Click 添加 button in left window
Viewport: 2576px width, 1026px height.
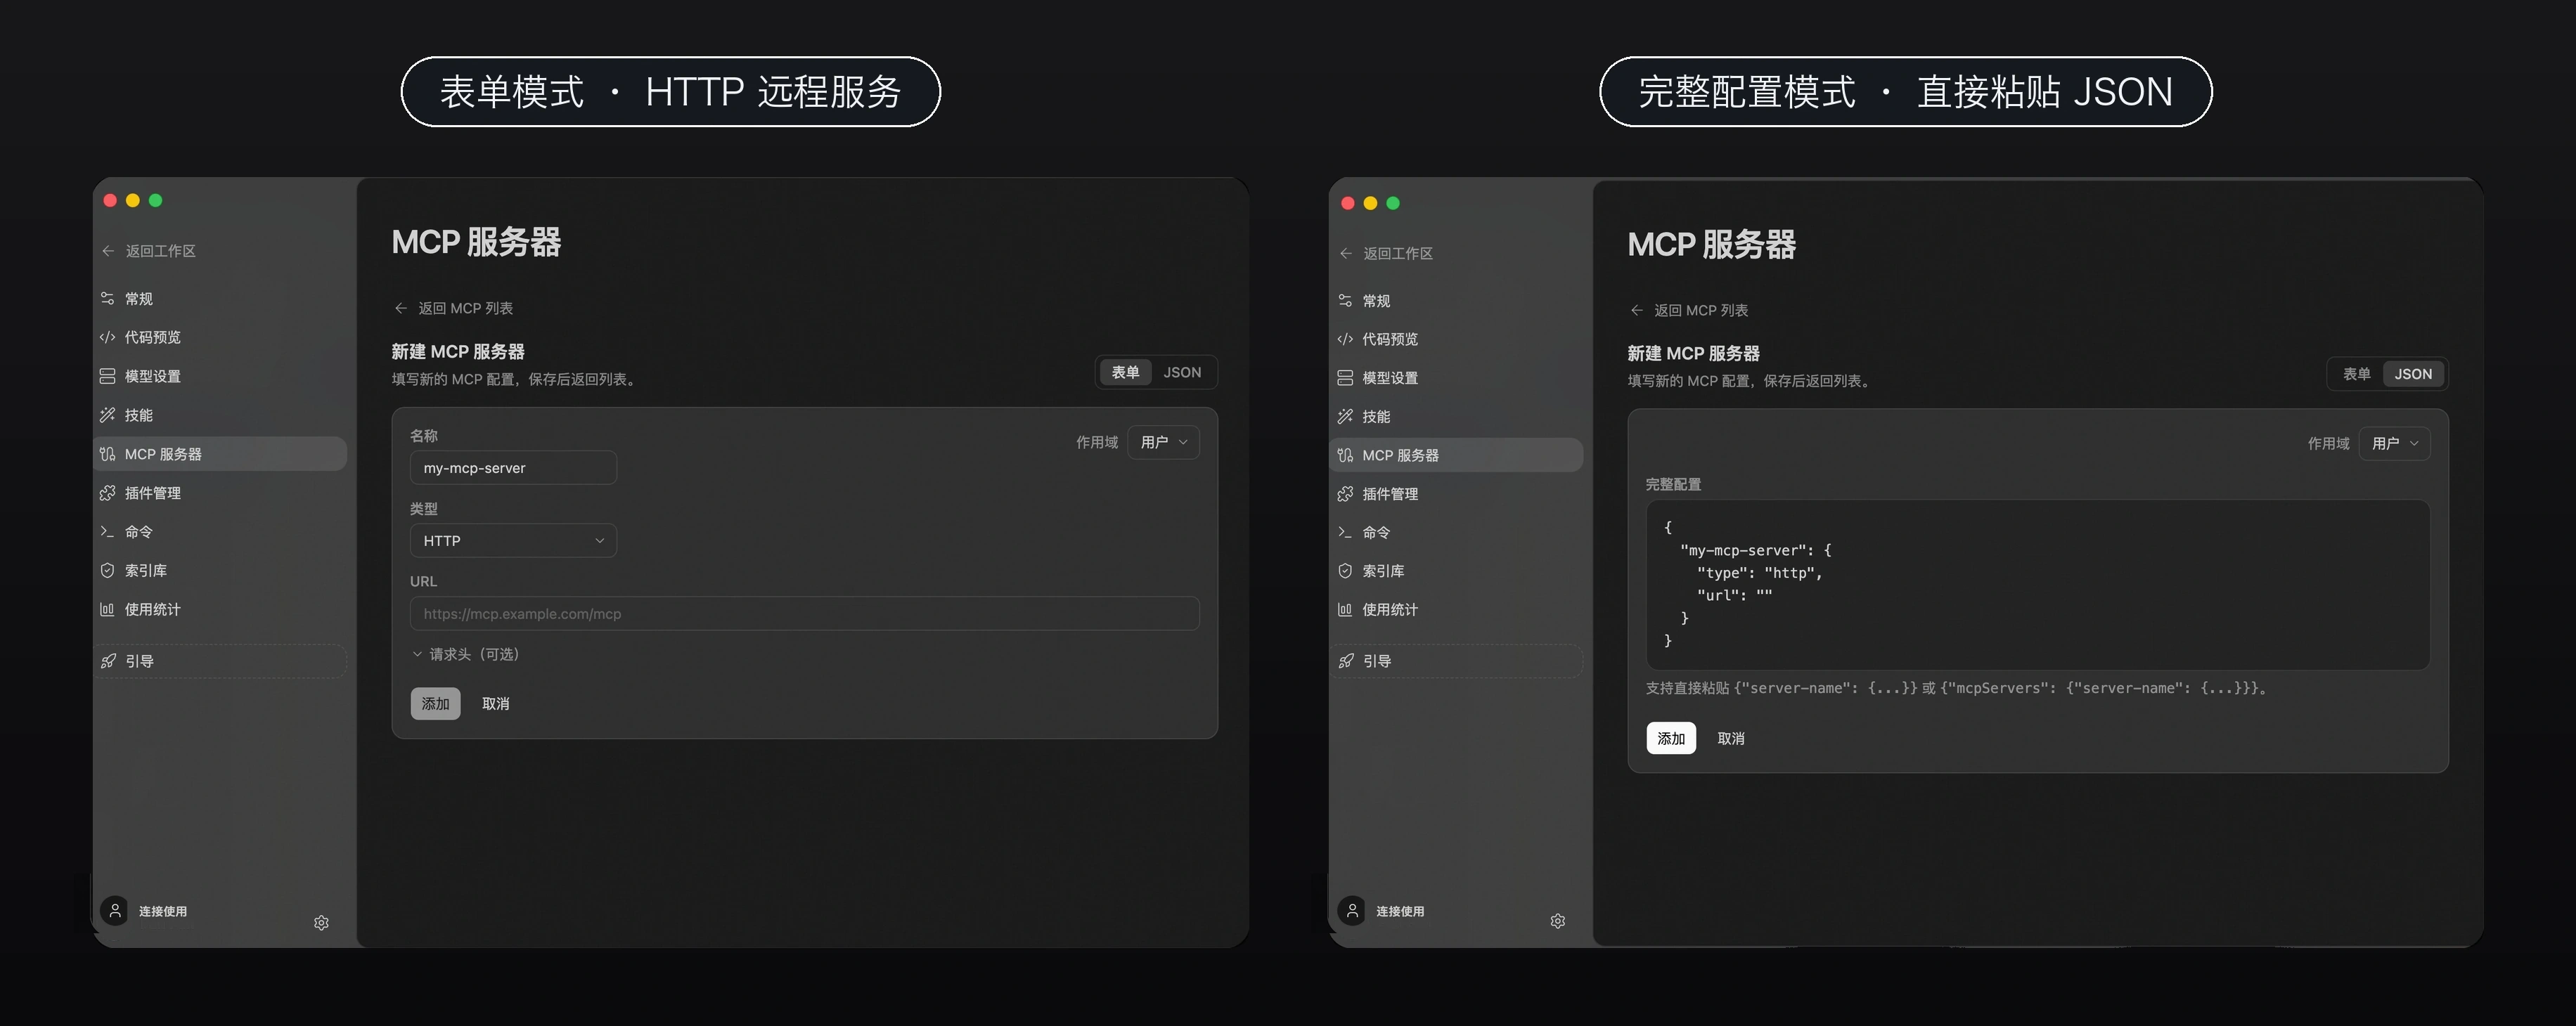[x=435, y=704]
